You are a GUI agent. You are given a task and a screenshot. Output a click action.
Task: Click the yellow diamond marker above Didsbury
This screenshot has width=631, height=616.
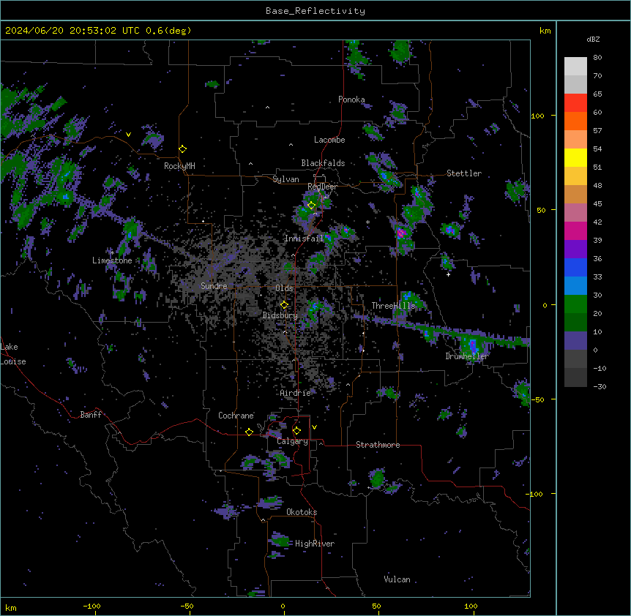pos(284,305)
